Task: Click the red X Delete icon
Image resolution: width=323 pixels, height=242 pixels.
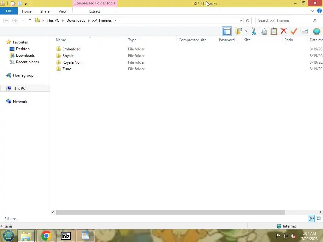Action: point(284,31)
